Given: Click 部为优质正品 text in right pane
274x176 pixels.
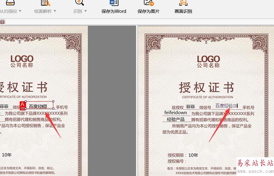Looking at the screenshot, I should pos(175,132).
